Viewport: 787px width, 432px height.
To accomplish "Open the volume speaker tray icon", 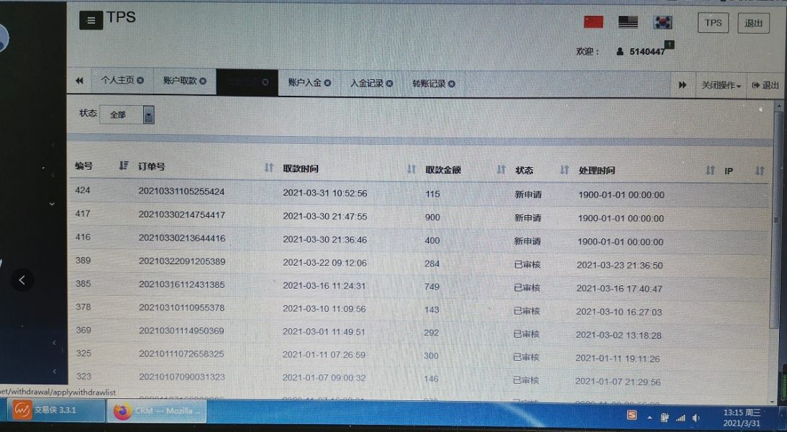I will [x=696, y=418].
